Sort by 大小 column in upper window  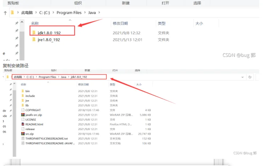click(x=199, y=23)
